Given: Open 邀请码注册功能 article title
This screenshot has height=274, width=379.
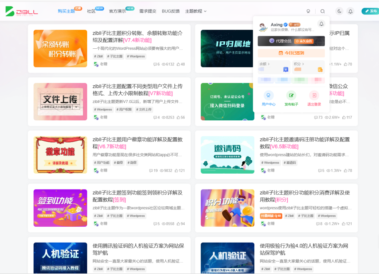Looking at the screenshot, I should click(305, 143).
